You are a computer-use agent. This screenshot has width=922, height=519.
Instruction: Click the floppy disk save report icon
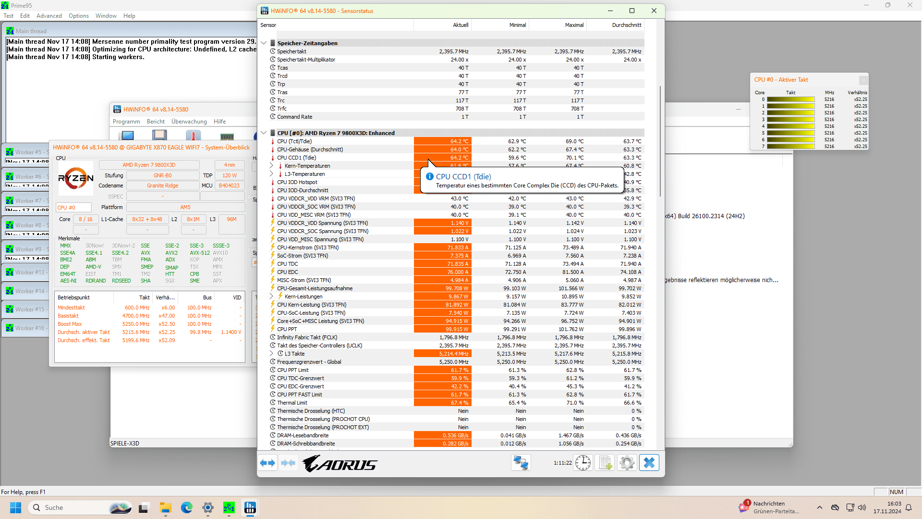pos(159,136)
